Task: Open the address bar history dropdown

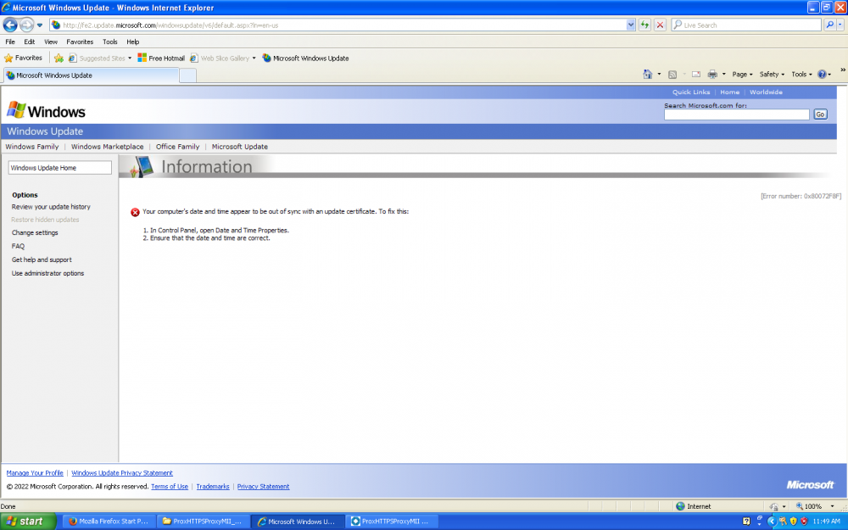Action: pos(629,25)
